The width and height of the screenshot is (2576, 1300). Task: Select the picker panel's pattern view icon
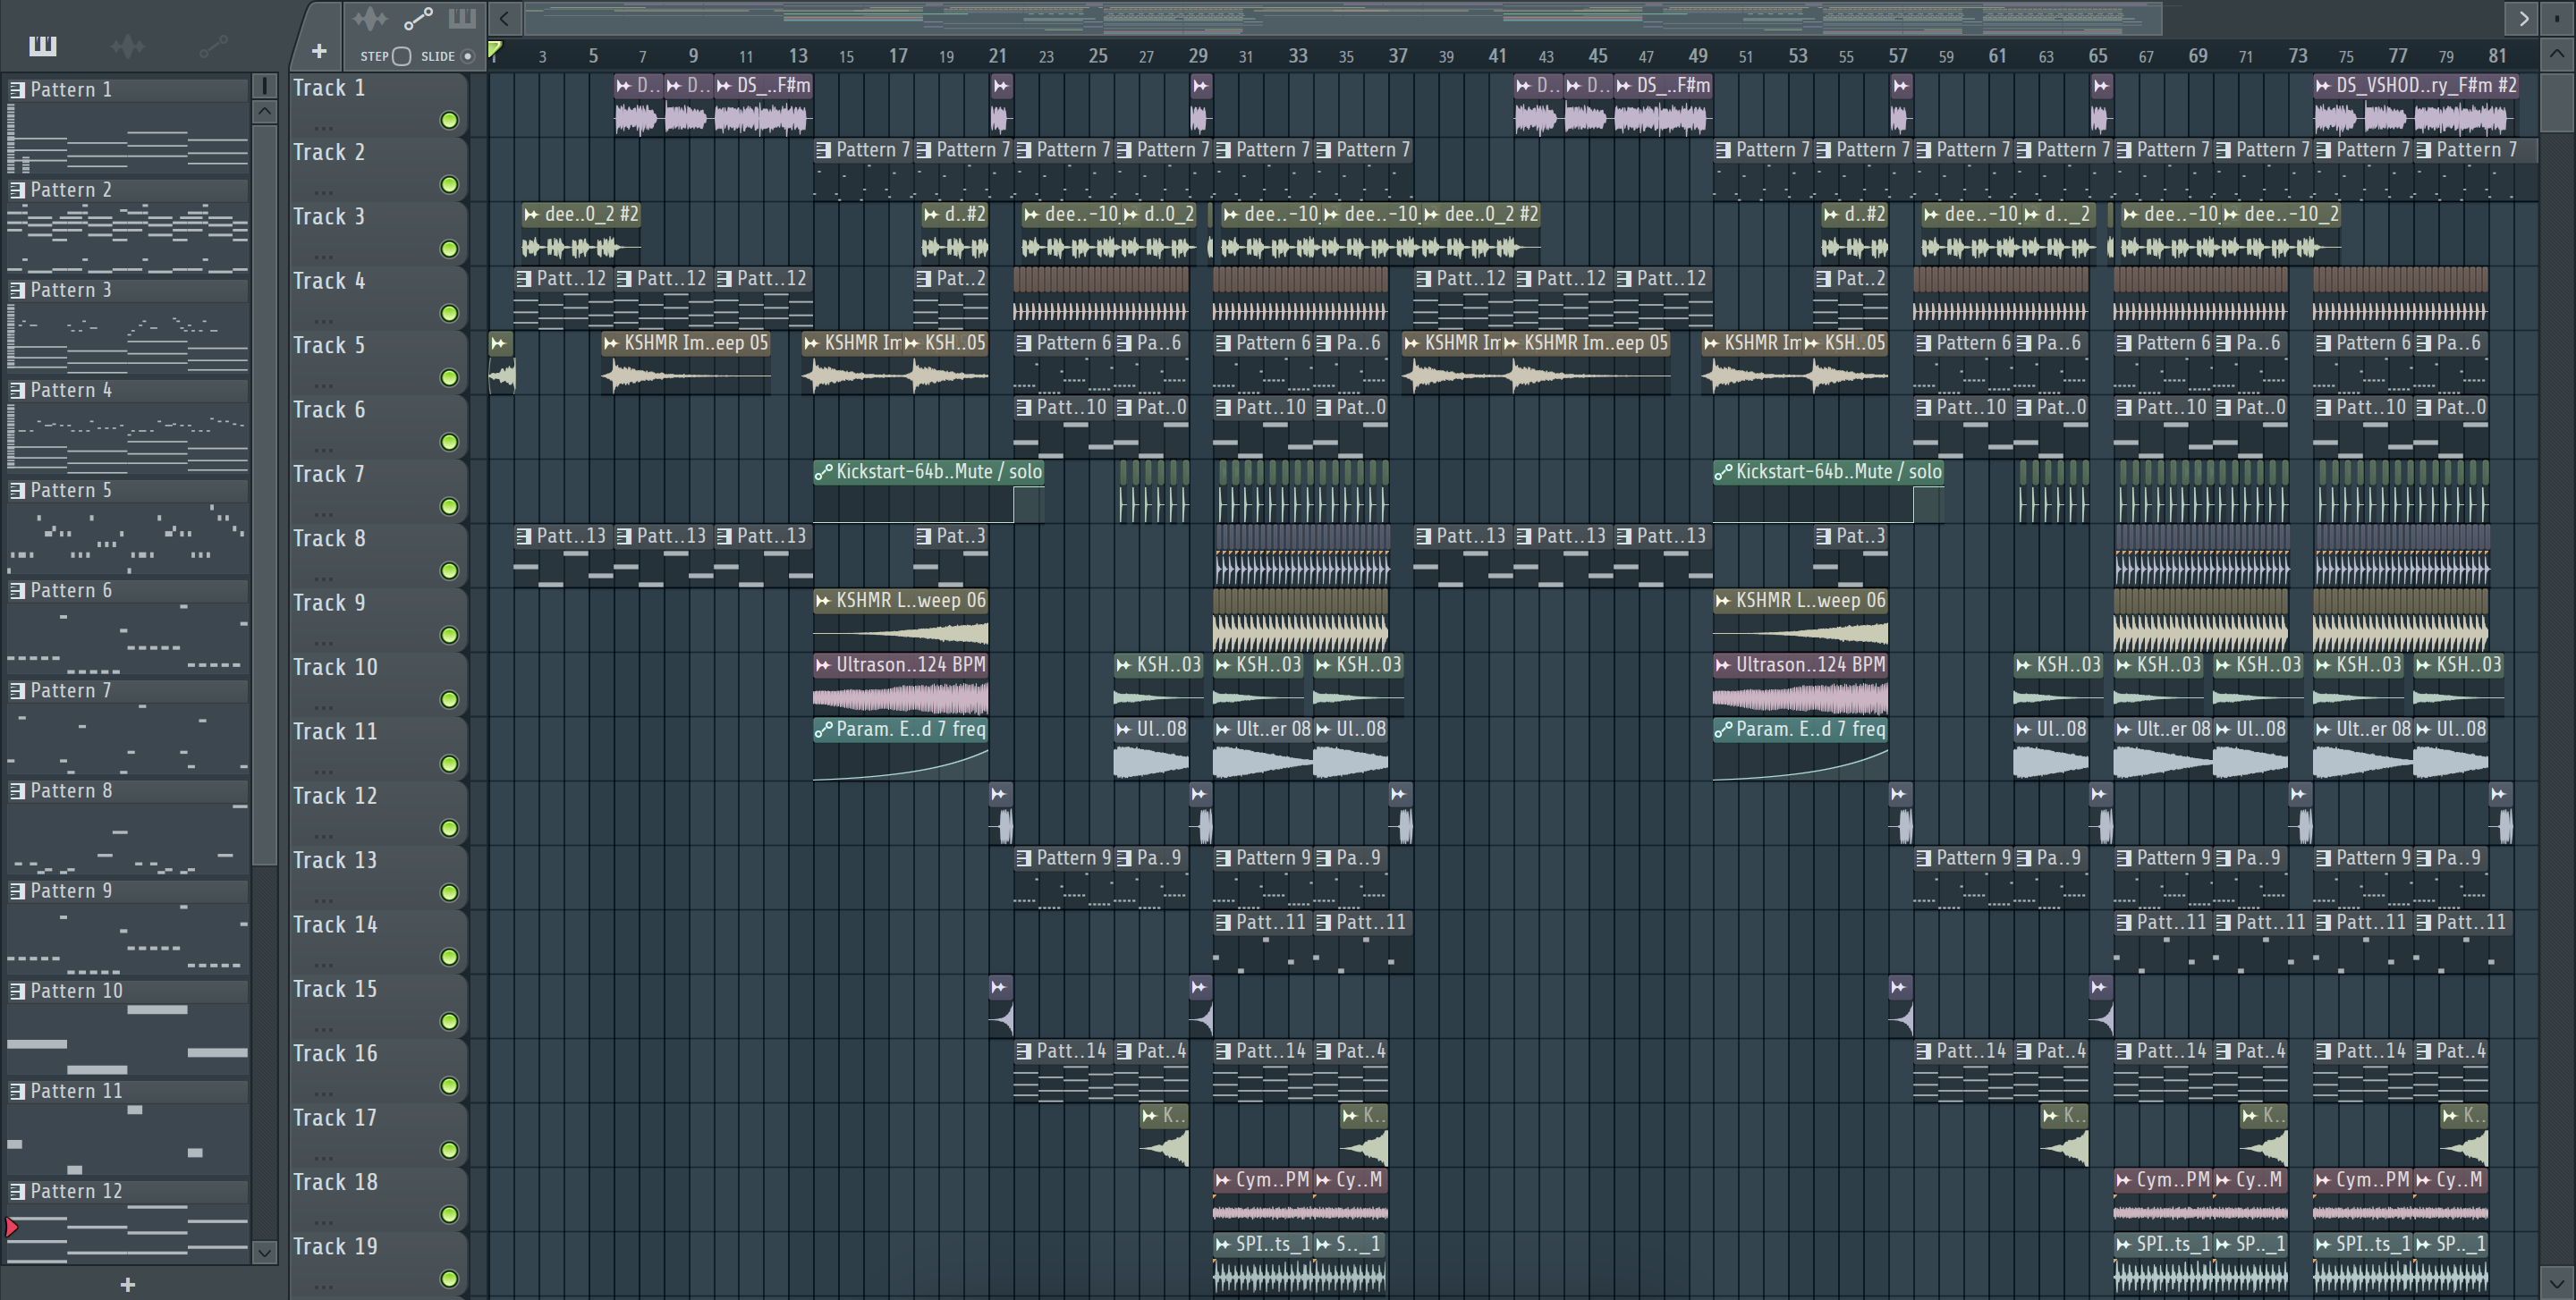coord(42,45)
